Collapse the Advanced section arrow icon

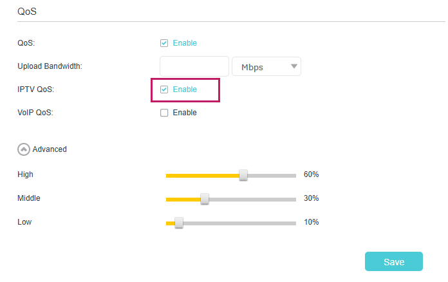(x=24, y=149)
